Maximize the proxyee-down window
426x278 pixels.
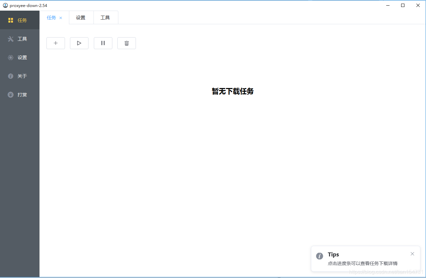click(403, 5)
